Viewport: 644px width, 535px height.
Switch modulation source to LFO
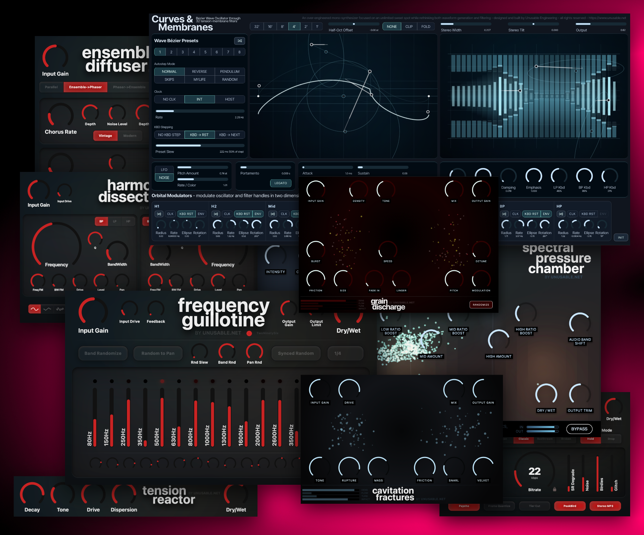tap(164, 170)
